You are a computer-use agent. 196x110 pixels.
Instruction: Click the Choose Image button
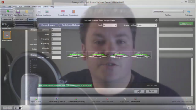48,25
